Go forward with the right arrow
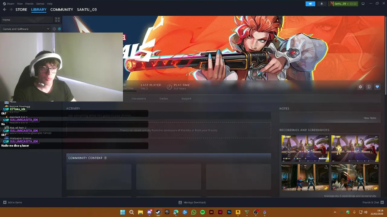 coord(11,10)
